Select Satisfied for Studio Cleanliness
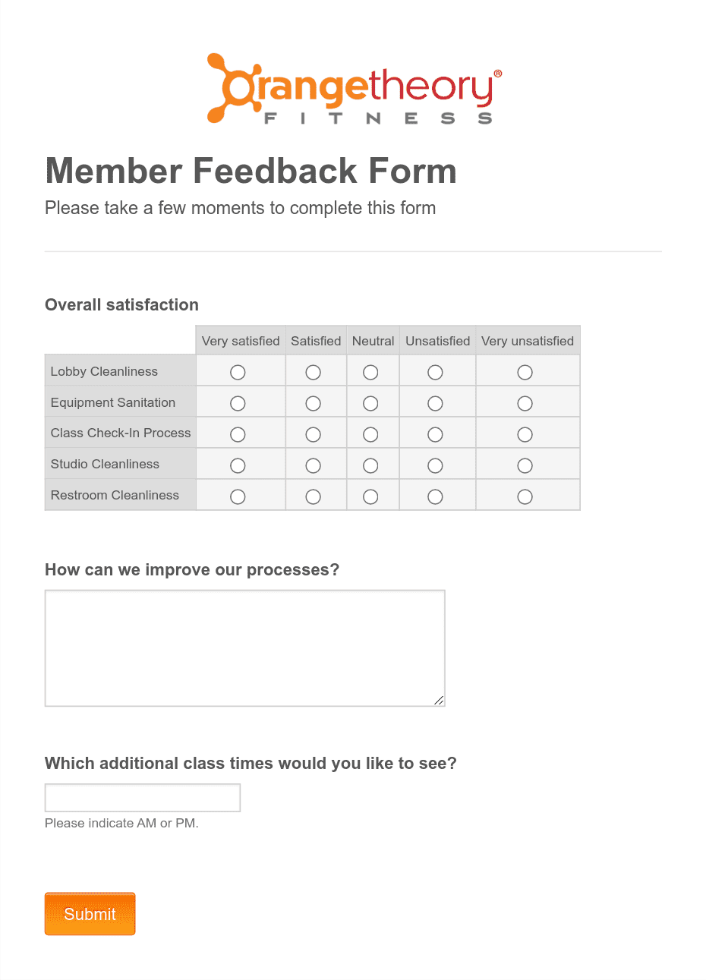The width and height of the screenshot is (706, 980). 313,465
